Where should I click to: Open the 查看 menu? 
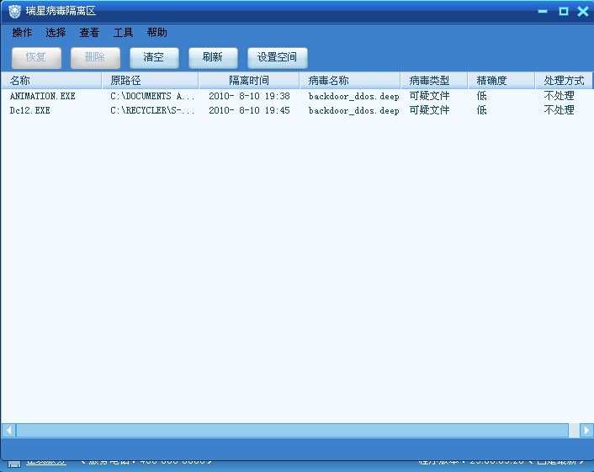click(x=89, y=33)
